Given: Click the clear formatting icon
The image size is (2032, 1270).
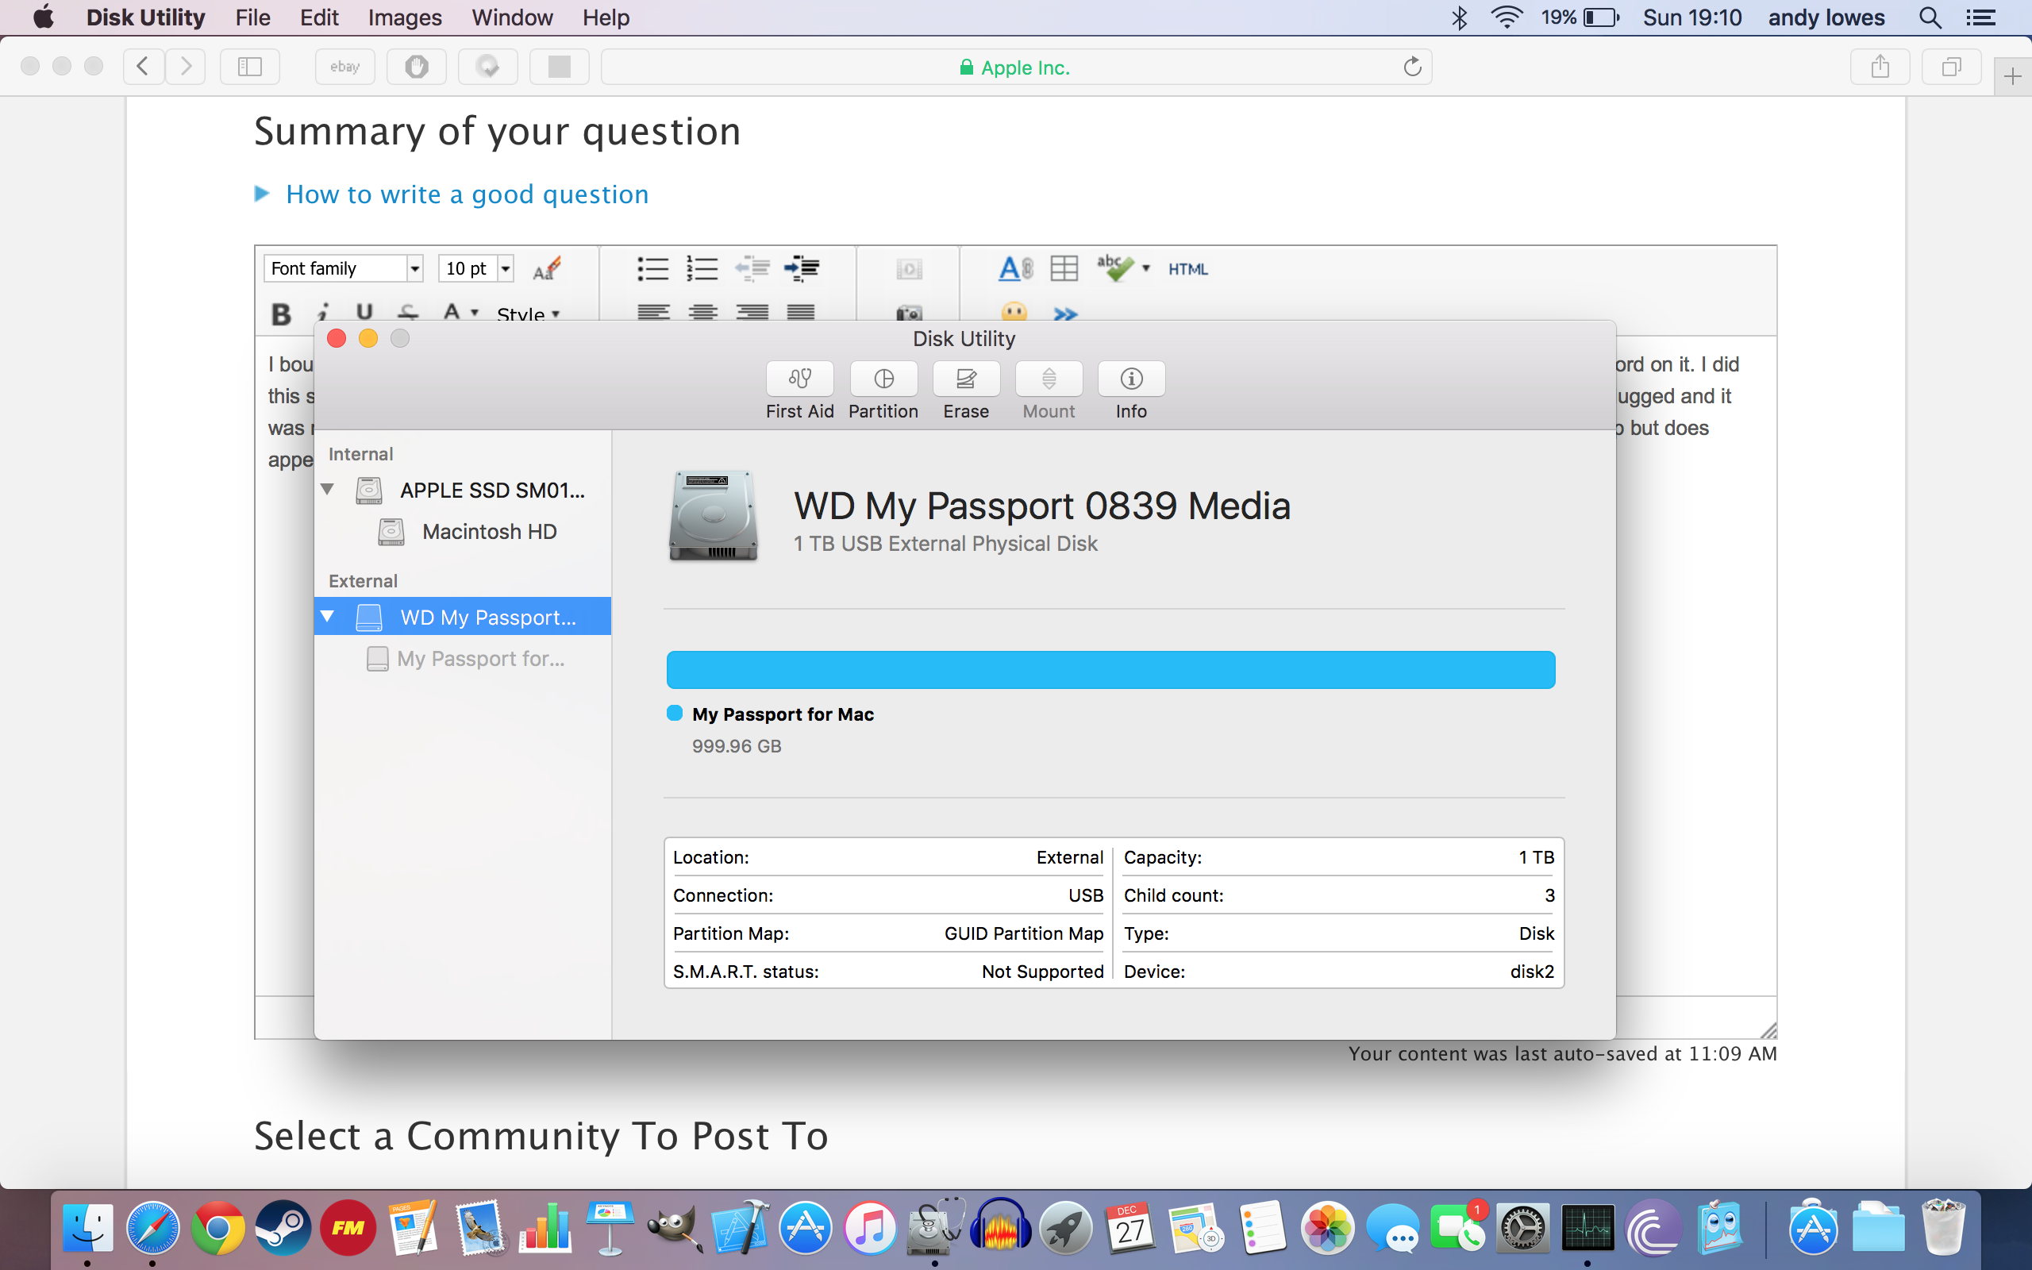Looking at the screenshot, I should pos(546,268).
